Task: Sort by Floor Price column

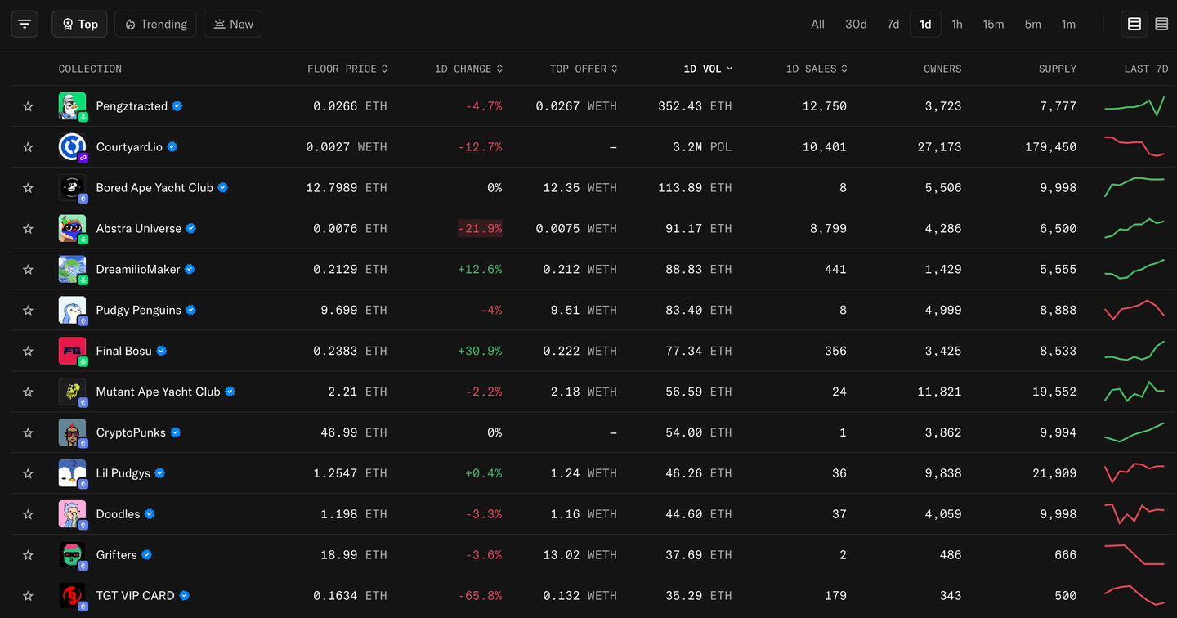Action: (x=347, y=69)
